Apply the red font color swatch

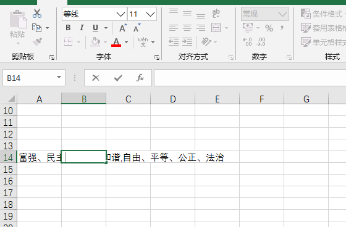tap(116, 42)
